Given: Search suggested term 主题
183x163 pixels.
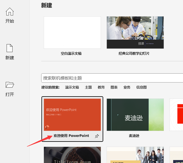Looking at the screenshot, I should 88,87.
